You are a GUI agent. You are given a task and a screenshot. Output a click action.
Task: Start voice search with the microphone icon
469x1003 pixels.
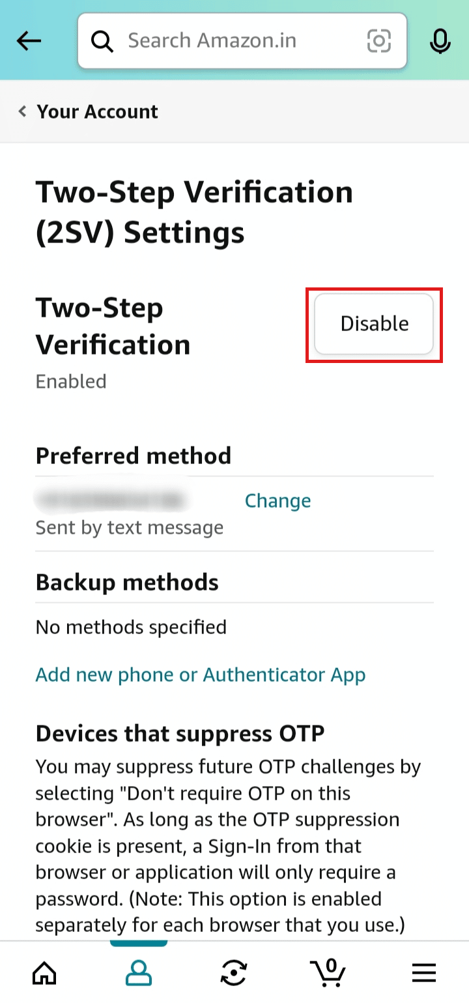point(440,41)
